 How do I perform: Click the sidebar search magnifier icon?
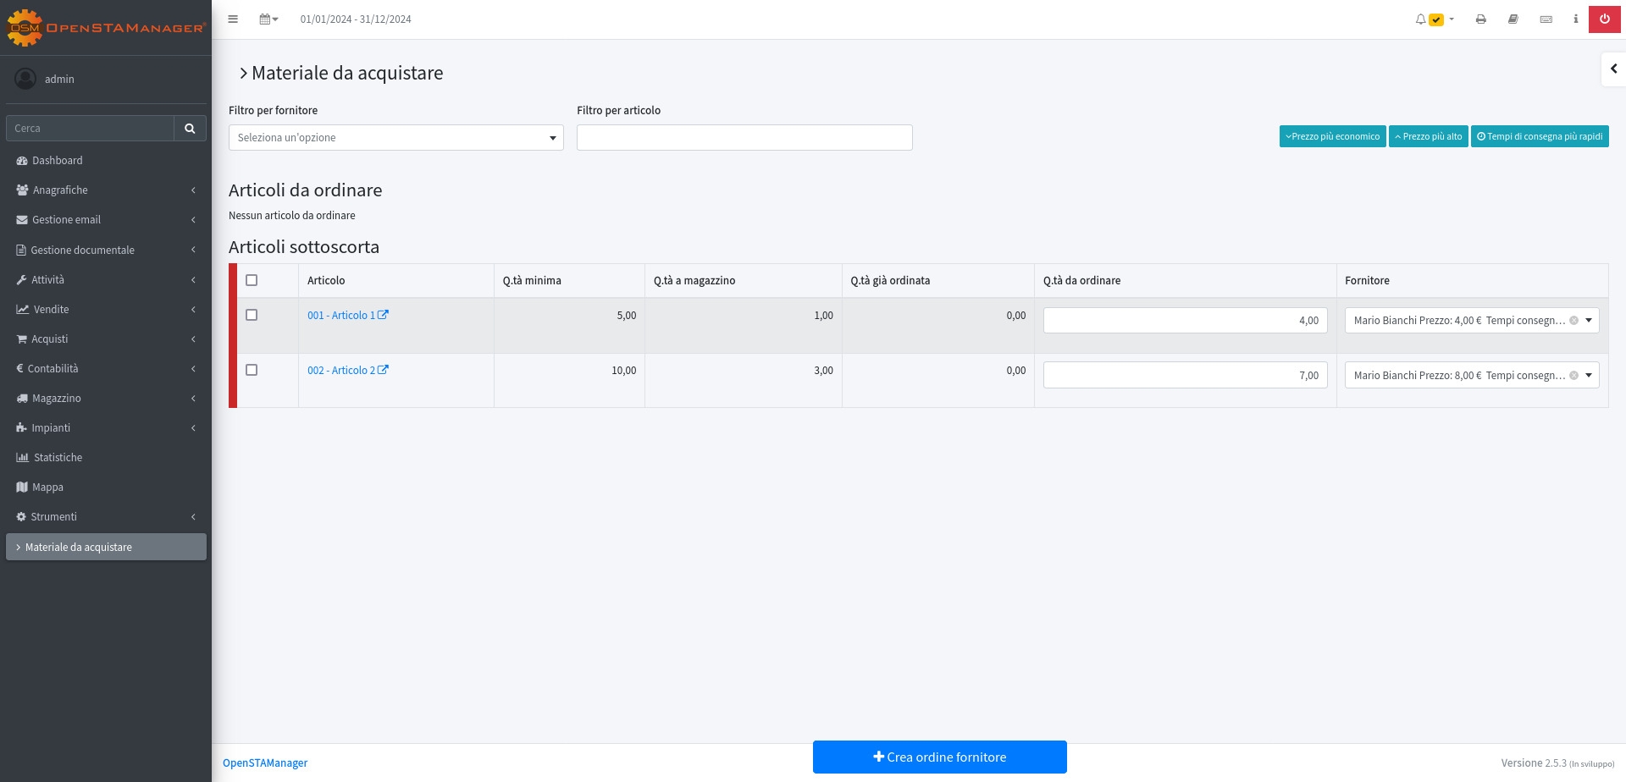click(190, 129)
